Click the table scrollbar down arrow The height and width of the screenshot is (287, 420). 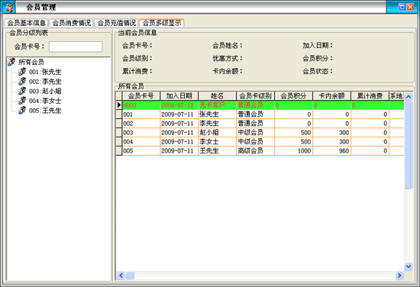[x=409, y=266]
